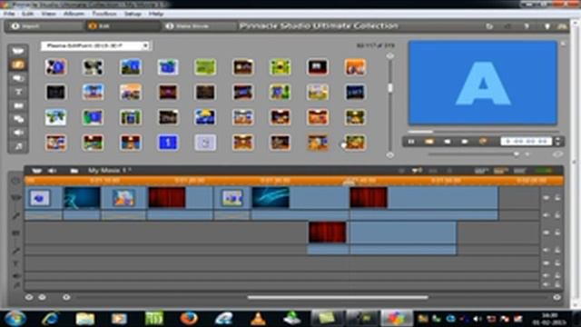Go to previous album page arrow

pyautogui.click(x=389, y=56)
